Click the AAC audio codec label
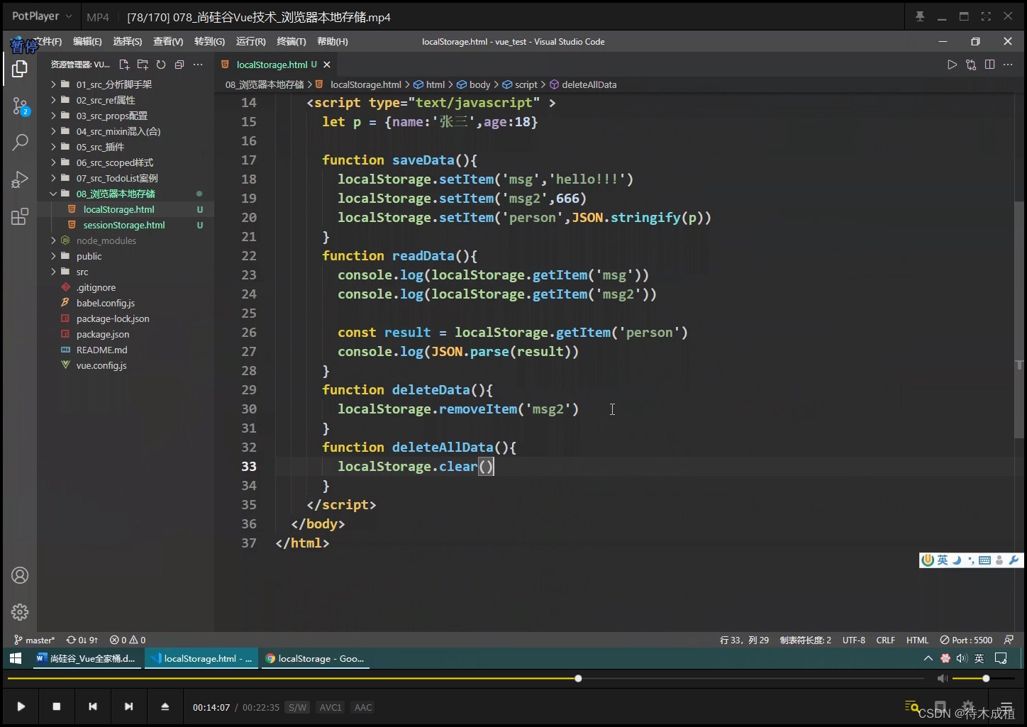The height and width of the screenshot is (727, 1027). click(363, 707)
